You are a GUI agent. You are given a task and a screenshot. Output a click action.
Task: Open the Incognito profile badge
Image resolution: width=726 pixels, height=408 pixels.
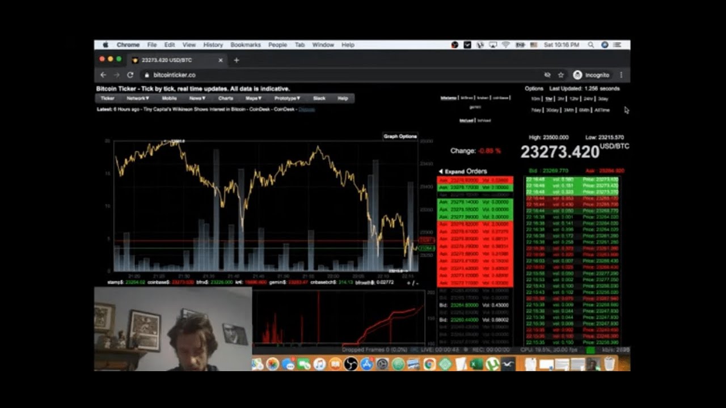tap(592, 75)
